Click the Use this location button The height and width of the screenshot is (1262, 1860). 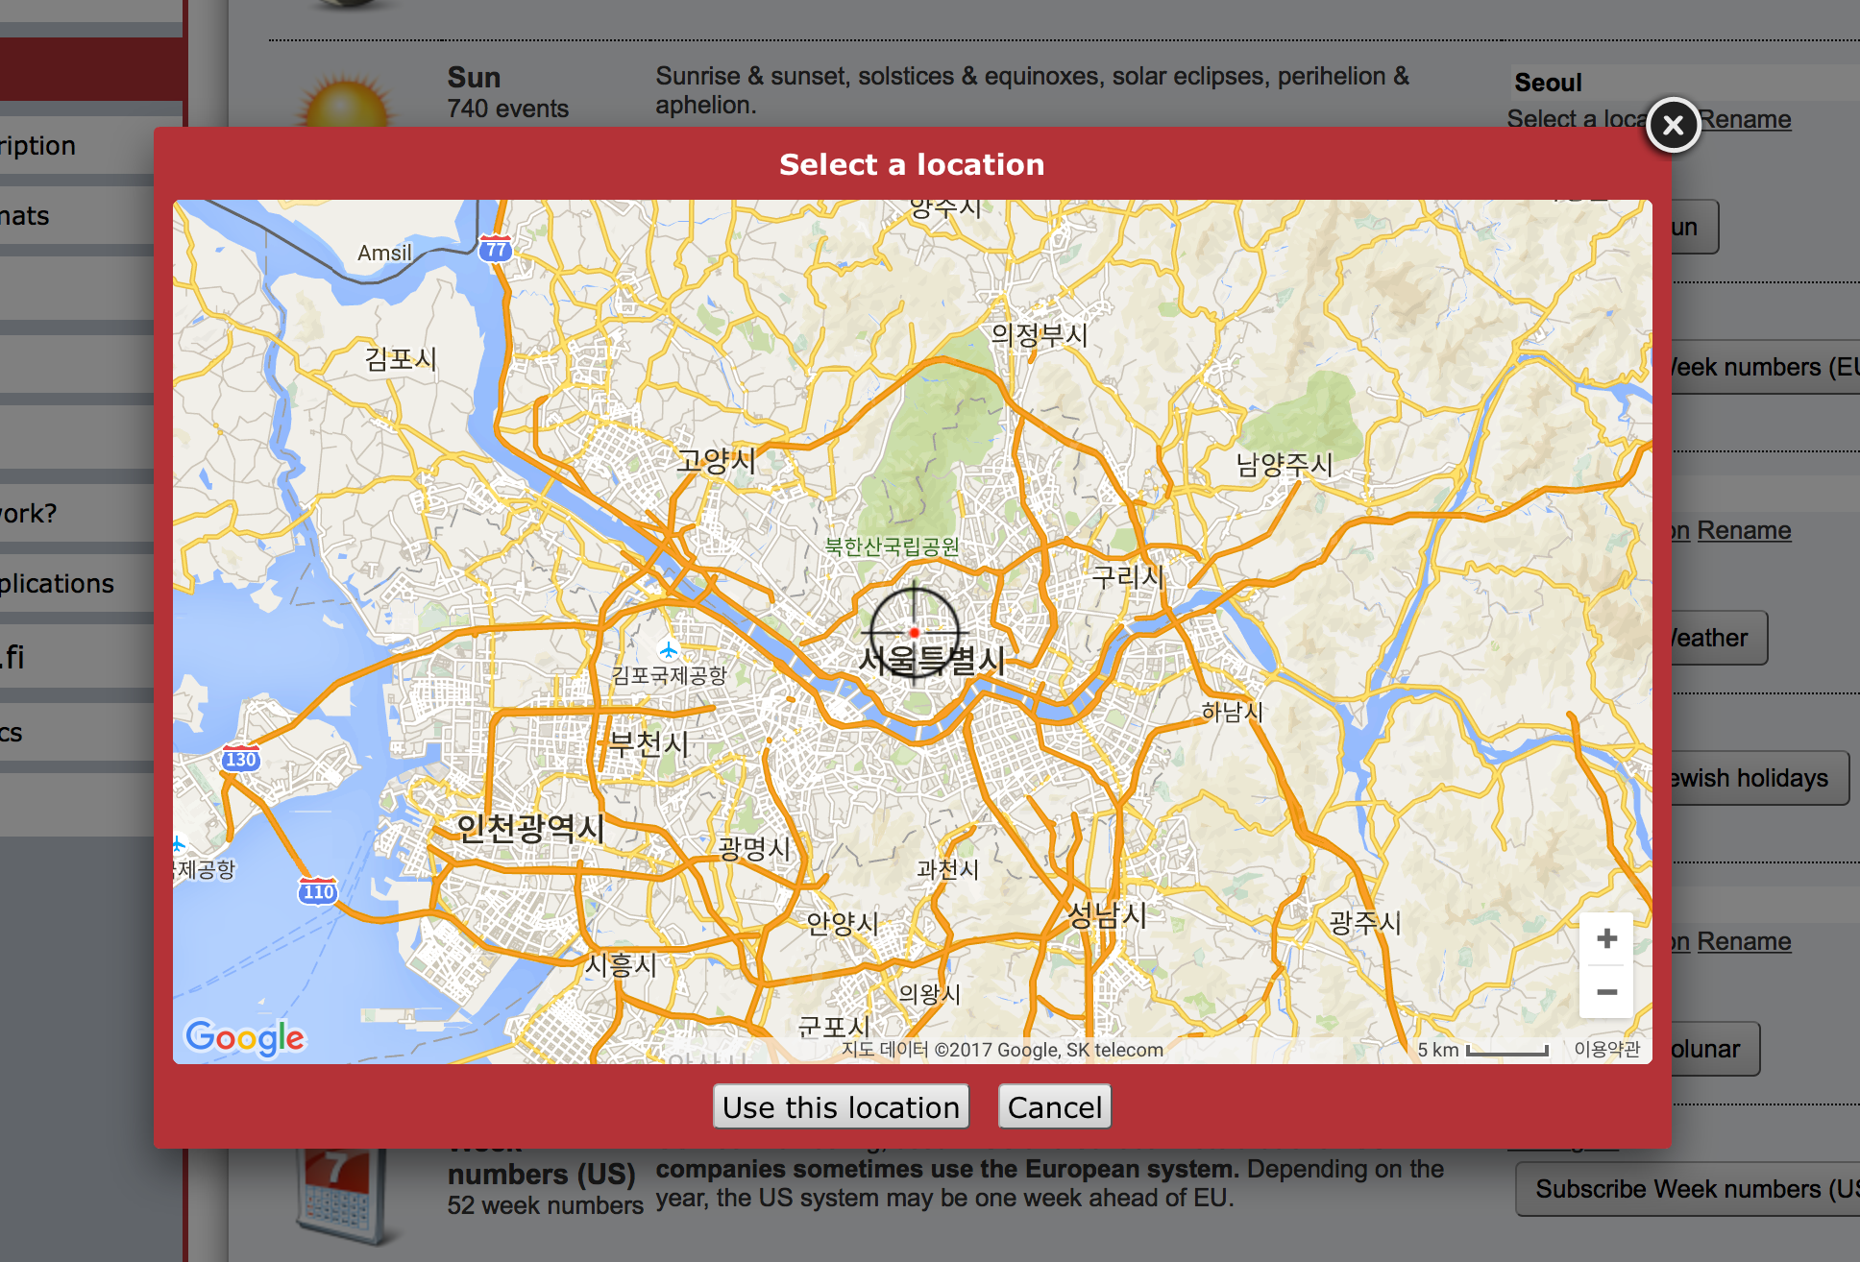tap(841, 1107)
